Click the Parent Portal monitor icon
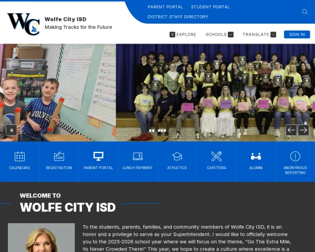Screen dimensions: 315x252 pyautogui.click(x=98, y=156)
